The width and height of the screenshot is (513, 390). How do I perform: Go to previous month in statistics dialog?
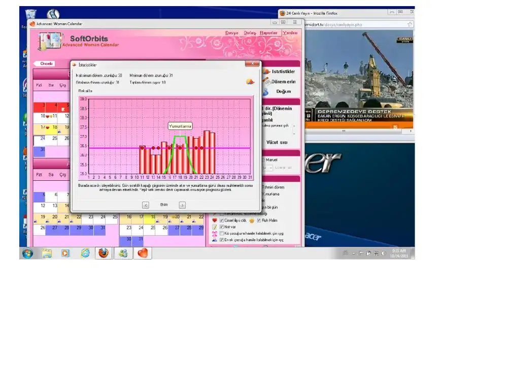click(146, 205)
